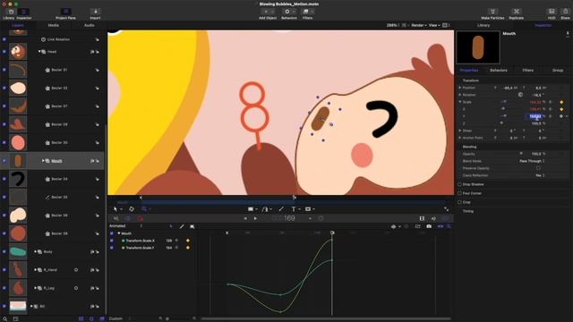Screen dimensions: 573x322
Task: Expand the Mouth group triangle in layers
Action: (43, 161)
